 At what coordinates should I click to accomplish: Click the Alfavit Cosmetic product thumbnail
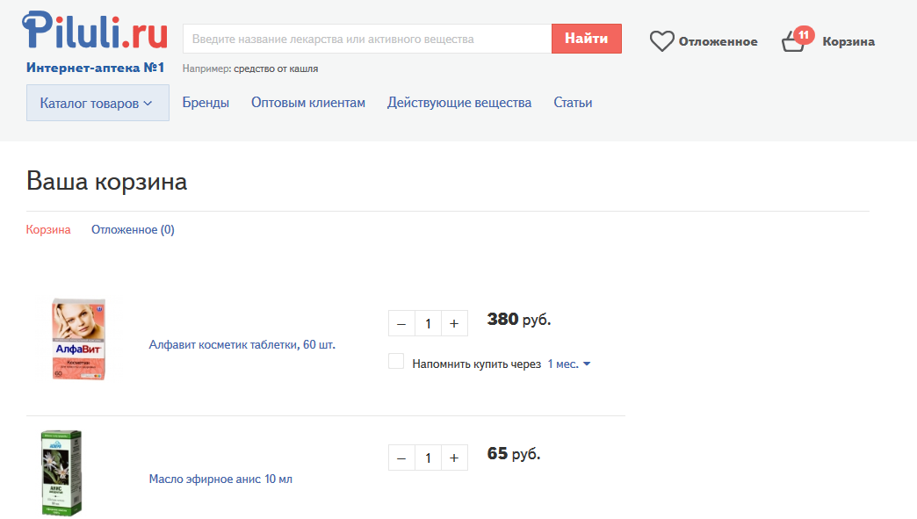coord(79,339)
